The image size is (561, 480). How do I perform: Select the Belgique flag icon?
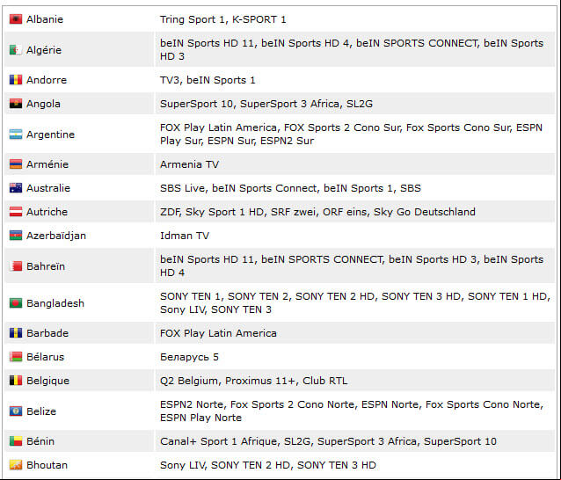16,381
